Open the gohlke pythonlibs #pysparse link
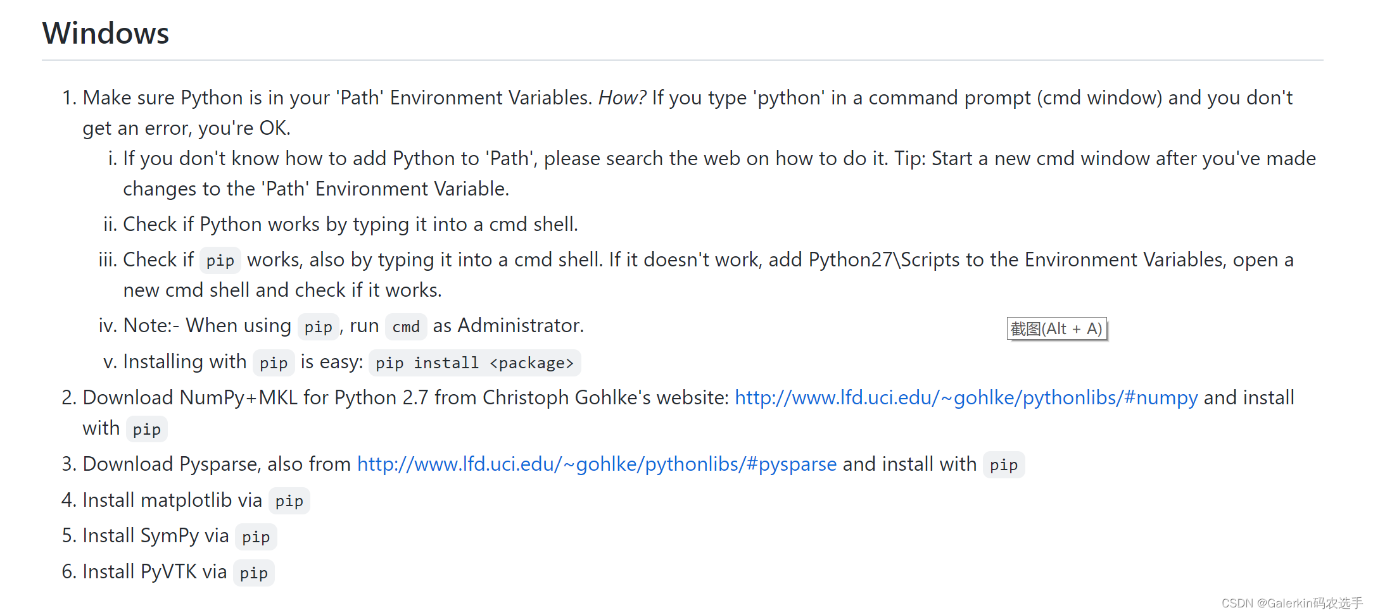The height and width of the screenshot is (615, 1373). coord(597,464)
